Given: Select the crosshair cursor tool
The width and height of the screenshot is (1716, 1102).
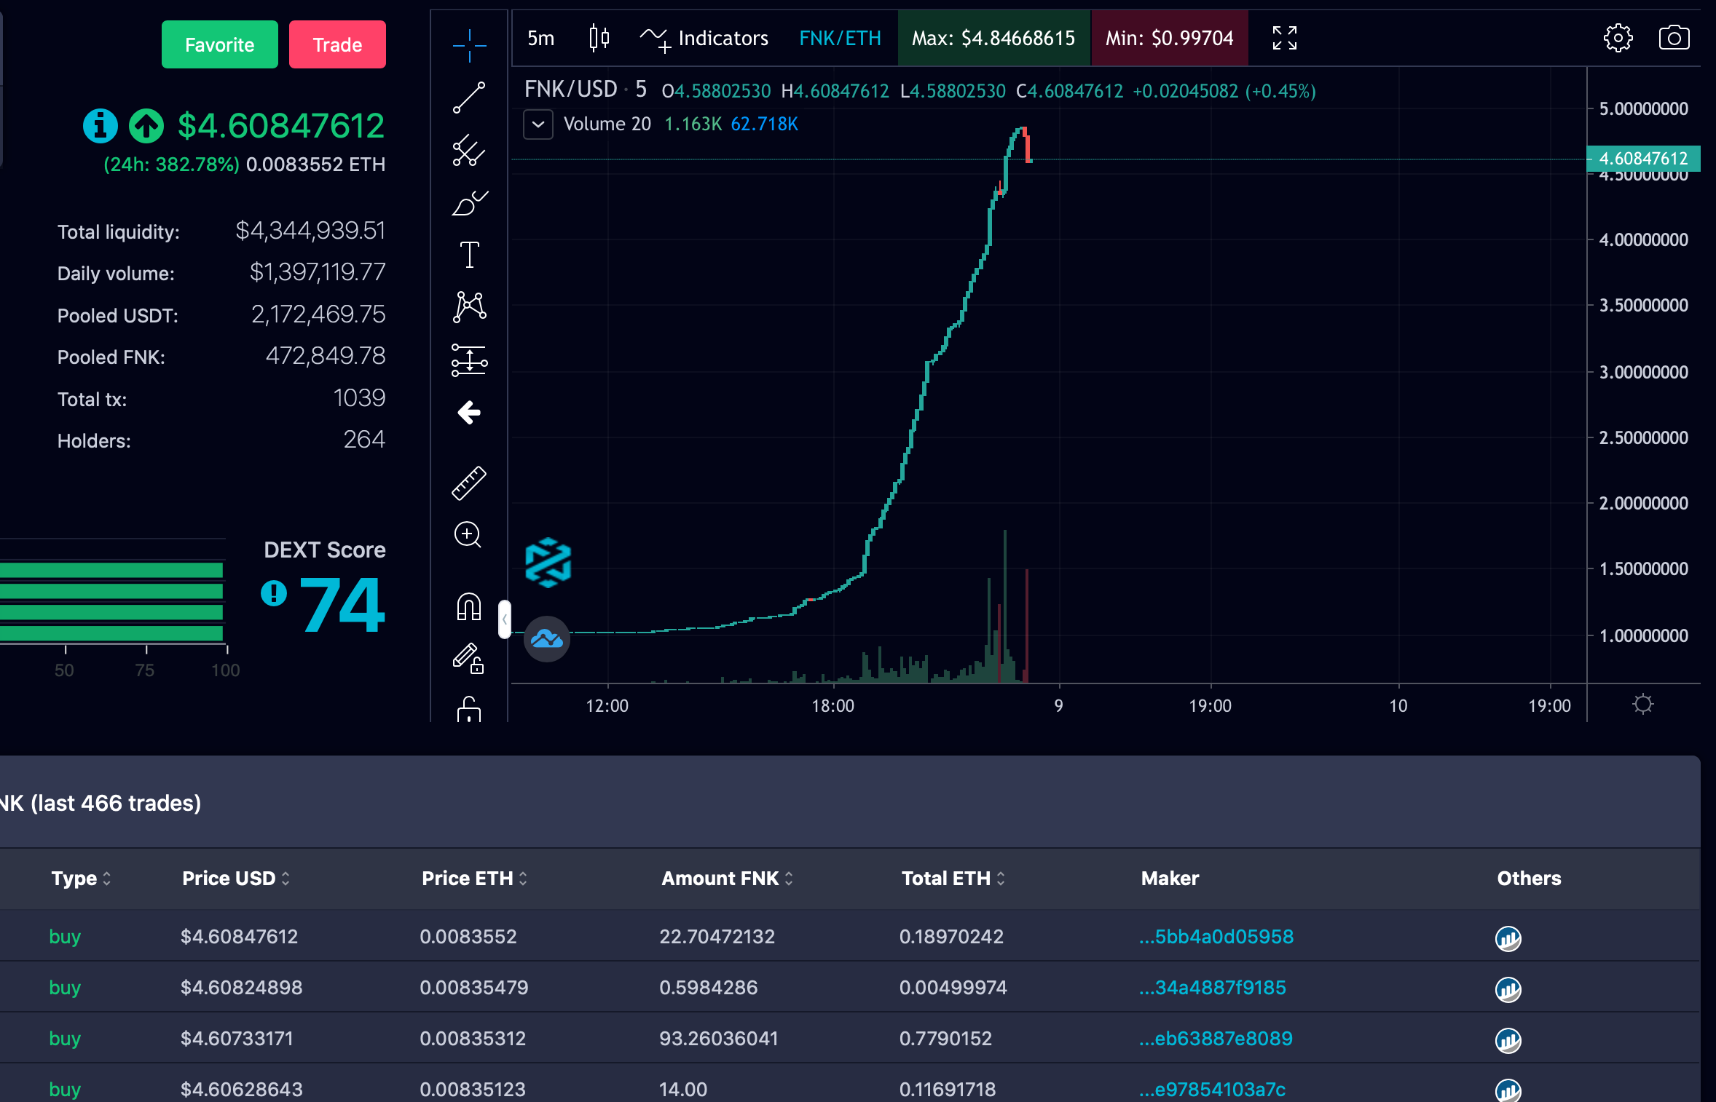Looking at the screenshot, I should click(469, 46).
